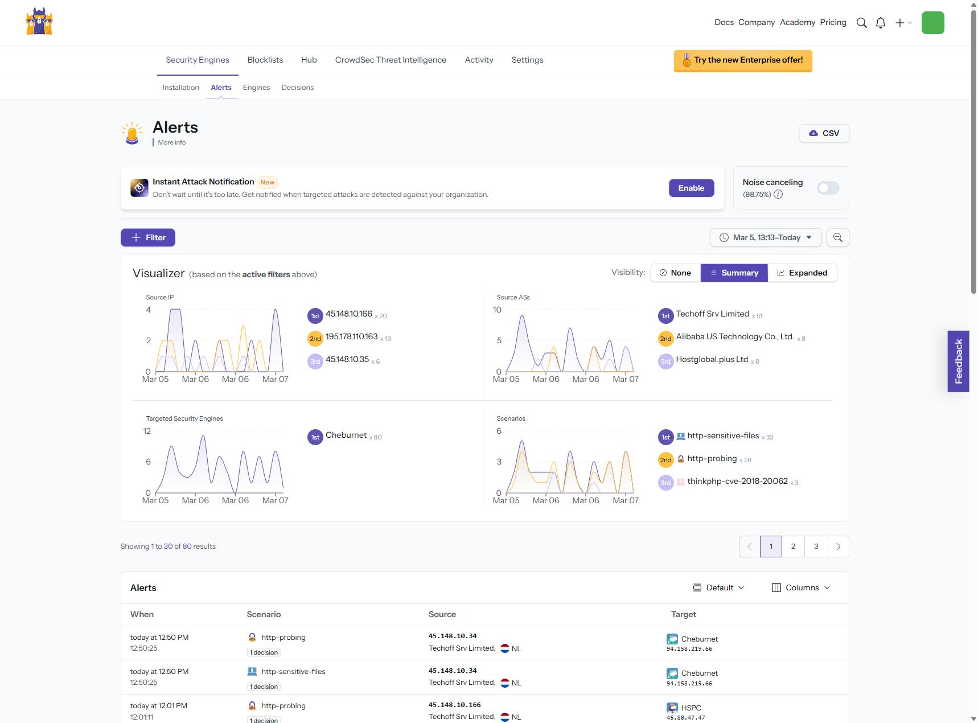This screenshot has height=723, width=978.
Task: Set Visualizer visibility to Expanded
Action: pos(802,273)
